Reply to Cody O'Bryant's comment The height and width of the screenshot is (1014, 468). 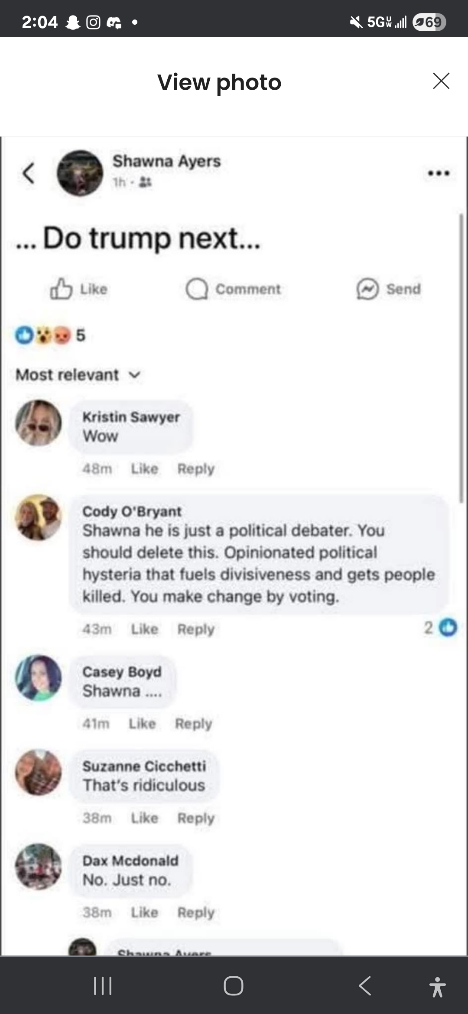pyautogui.click(x=196, y=629)
